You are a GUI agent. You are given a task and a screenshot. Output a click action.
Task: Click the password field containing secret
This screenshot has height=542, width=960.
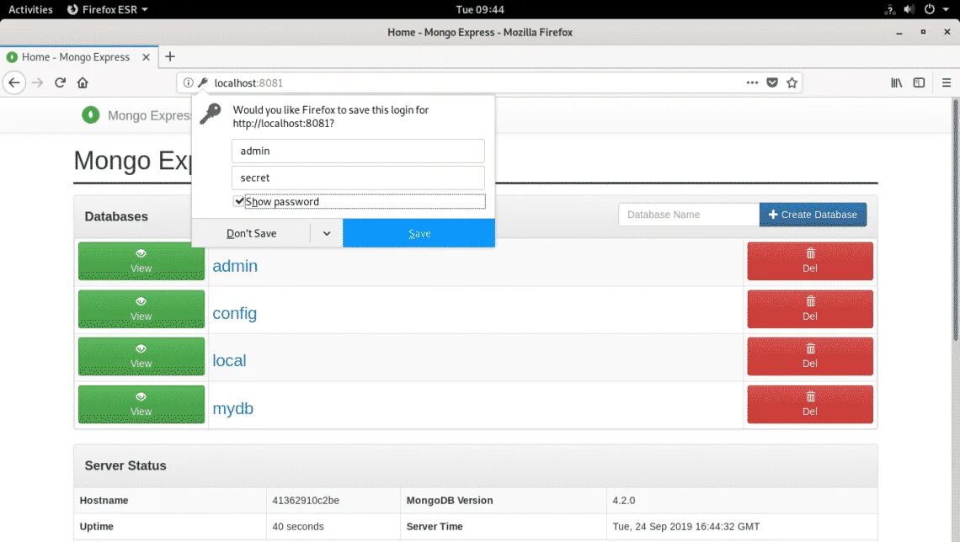pyautogui.click(x=358, y=178)
